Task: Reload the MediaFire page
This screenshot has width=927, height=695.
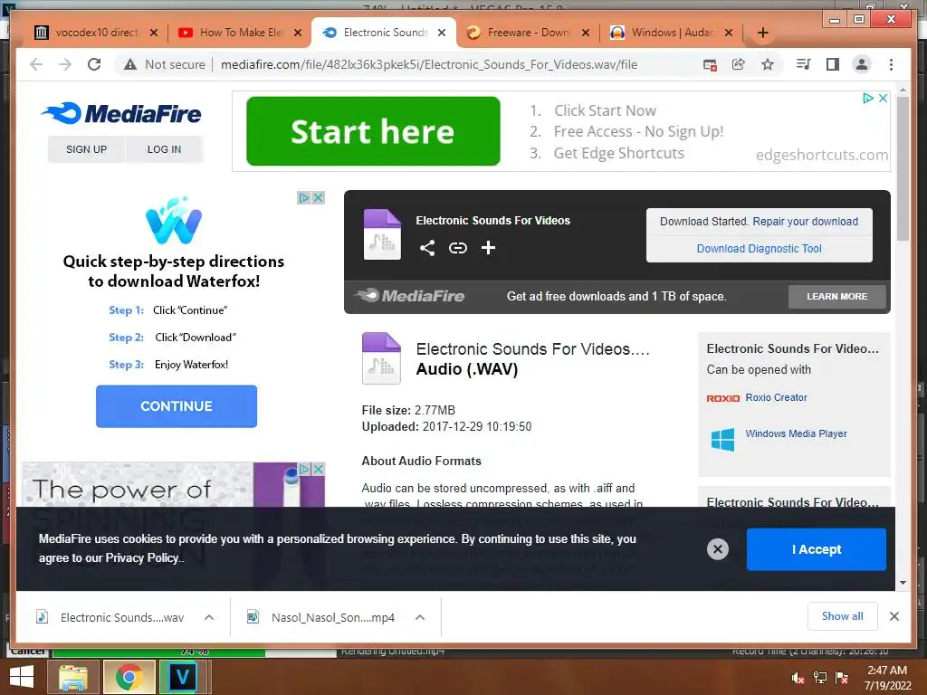Action: coord(94,64)
